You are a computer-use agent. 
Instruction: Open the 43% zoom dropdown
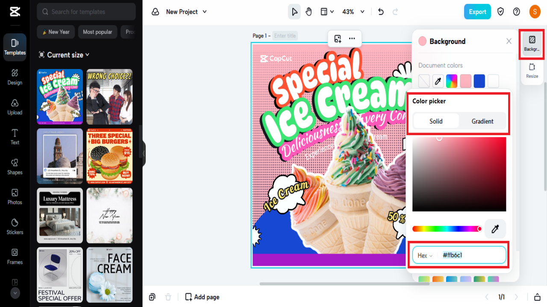coord(353,12)
